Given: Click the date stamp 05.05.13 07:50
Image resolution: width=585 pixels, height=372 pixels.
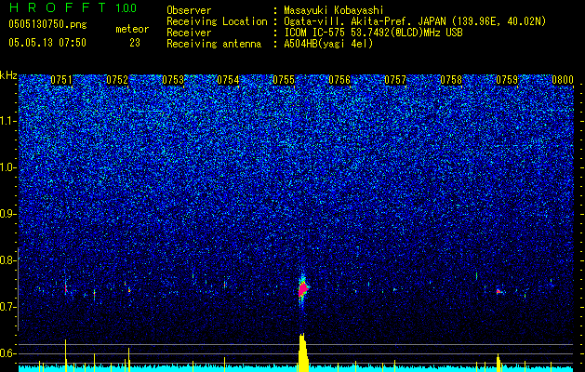Looking at the screenshot, I should coord(47,43).
